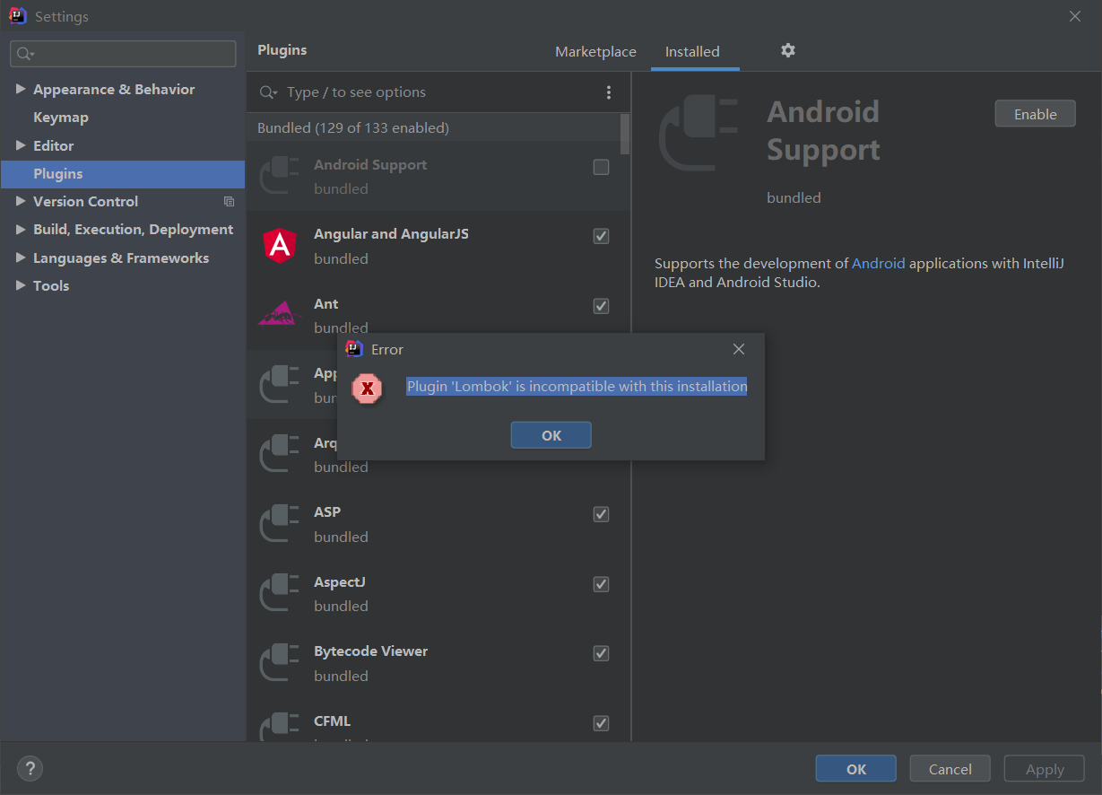Click the Lombok incompatible error message text
The height and width of the screenshot is (795, 1102).
tap(577, 387)
